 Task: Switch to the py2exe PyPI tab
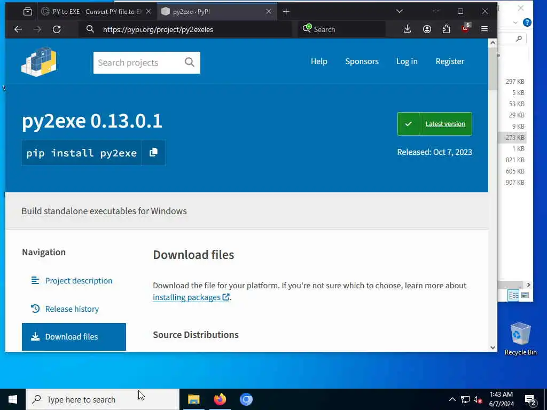217,12
